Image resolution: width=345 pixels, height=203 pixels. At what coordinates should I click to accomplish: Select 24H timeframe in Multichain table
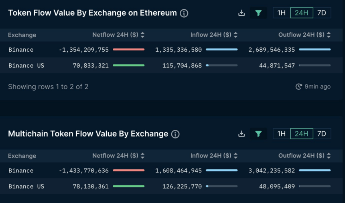pyautogui.click(x=301, y=134)
